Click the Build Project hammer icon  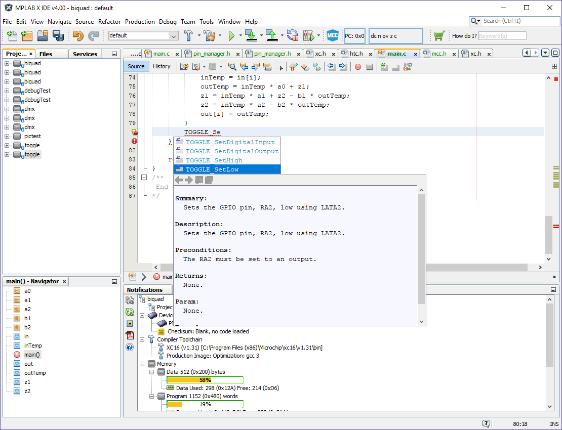pyautogui.click(x=188, y=35)
